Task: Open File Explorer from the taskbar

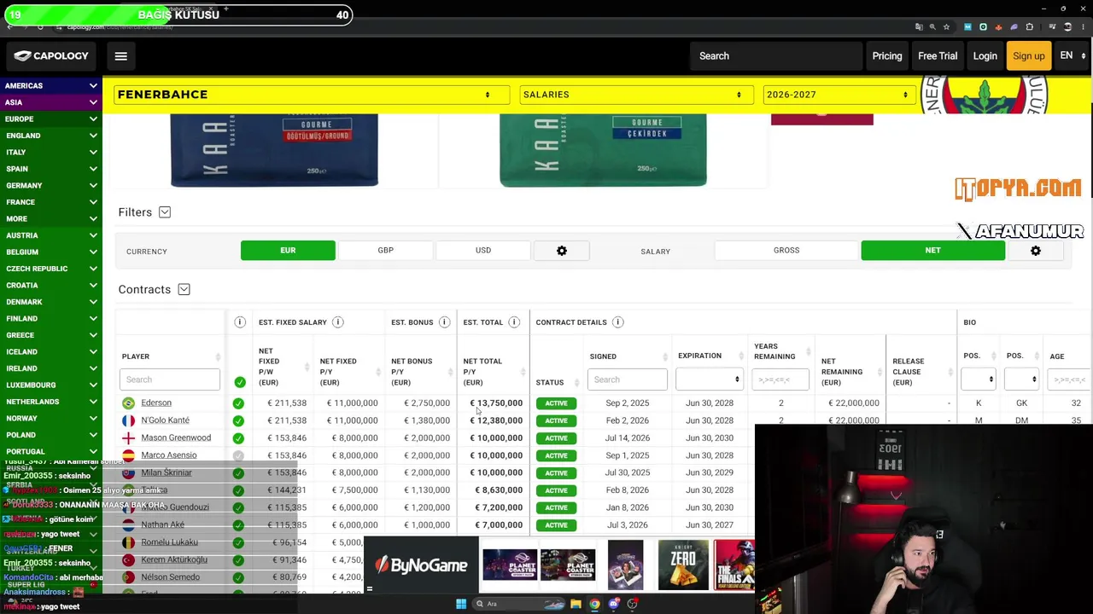Action: click(576, 604)
